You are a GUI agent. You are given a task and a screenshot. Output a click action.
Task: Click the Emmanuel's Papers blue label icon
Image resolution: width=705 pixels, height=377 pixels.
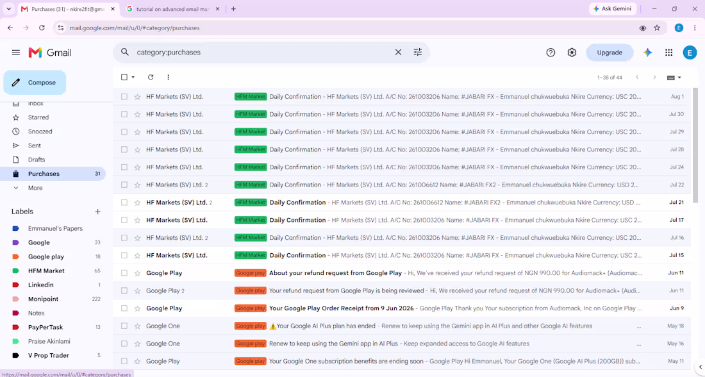tap(16, 228)
